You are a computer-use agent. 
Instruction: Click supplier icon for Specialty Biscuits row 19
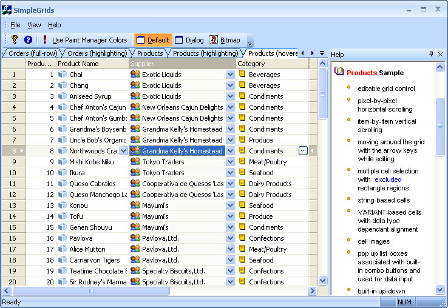pyautogui.click(x=135, y=270)
